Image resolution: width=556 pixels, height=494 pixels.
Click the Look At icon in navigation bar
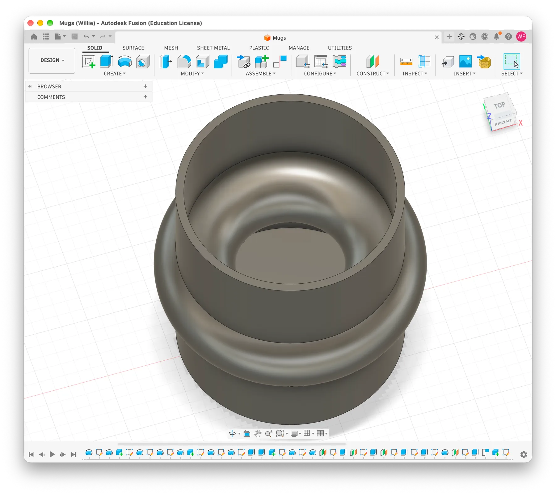click(x=247, y=433)
